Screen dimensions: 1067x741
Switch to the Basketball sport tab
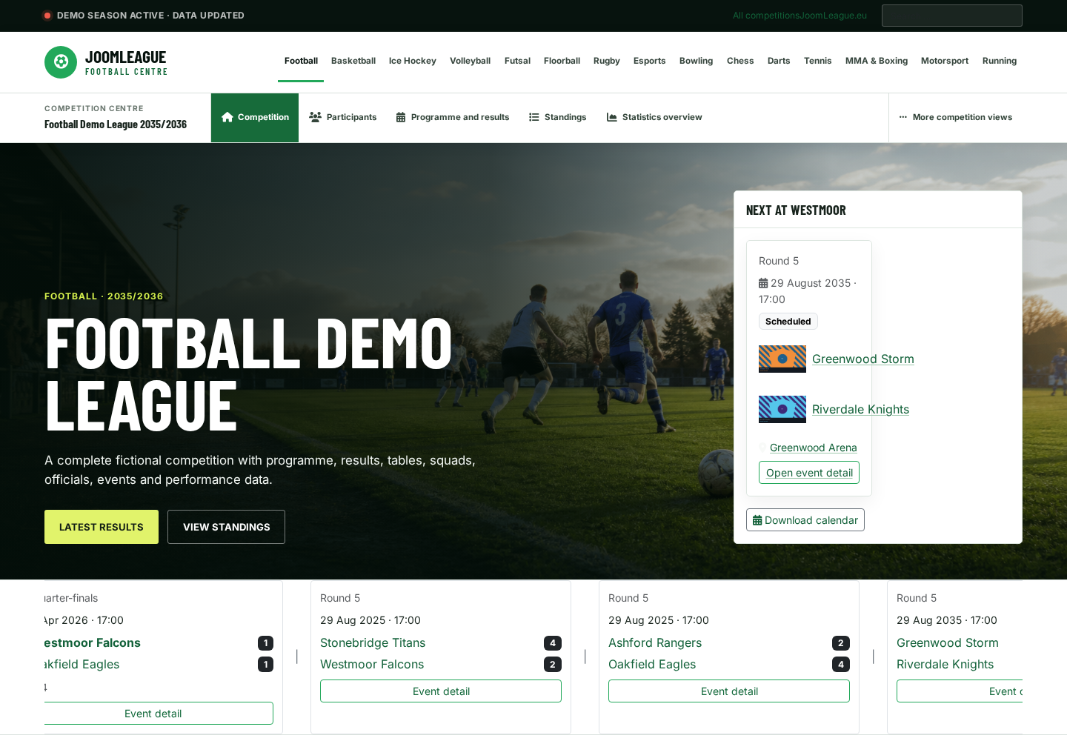pos(353,61)
